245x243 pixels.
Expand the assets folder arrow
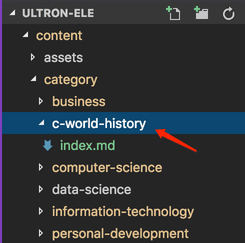pos(33,57)
